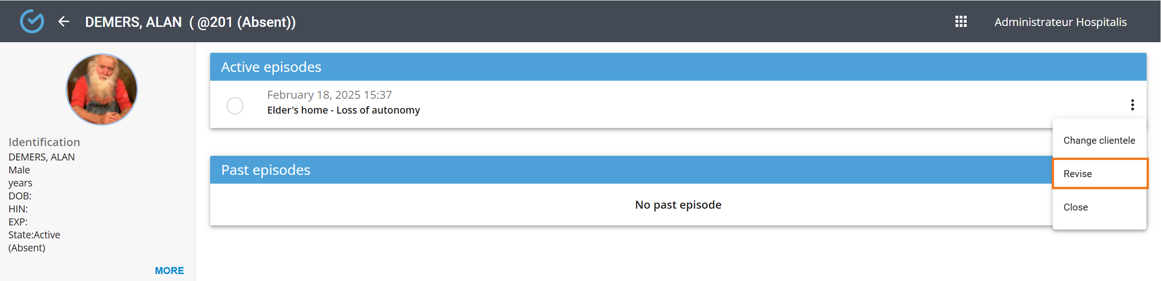Click the DEMERS, ALAN patient title
Screen dimensions: 1161x281
tap(133, 22)
